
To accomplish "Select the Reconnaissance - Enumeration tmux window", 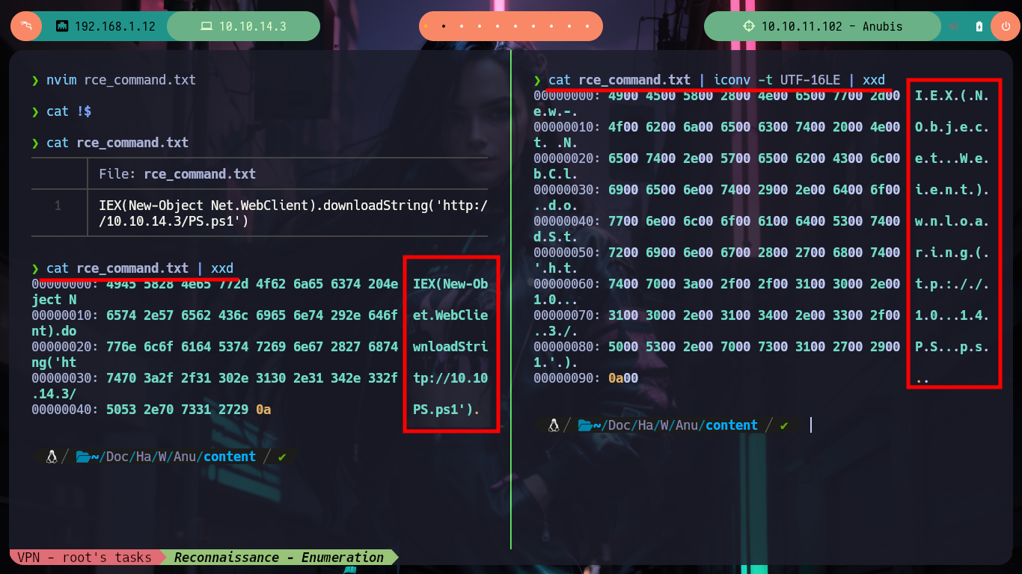I will (x=279, y=558).
